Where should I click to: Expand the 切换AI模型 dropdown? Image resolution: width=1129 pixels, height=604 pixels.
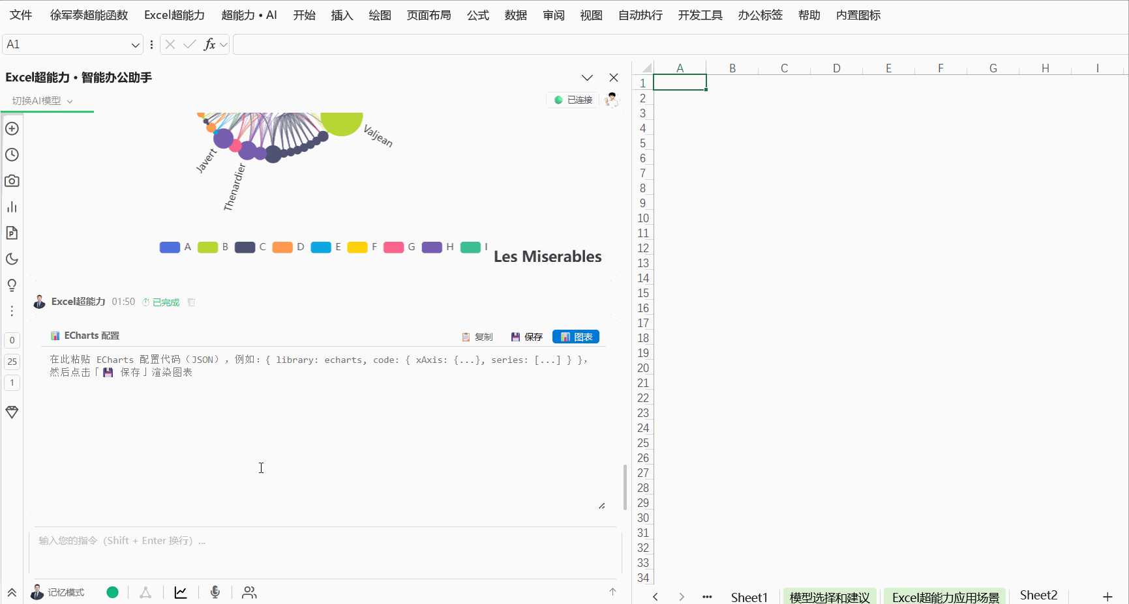coord(42,101)
